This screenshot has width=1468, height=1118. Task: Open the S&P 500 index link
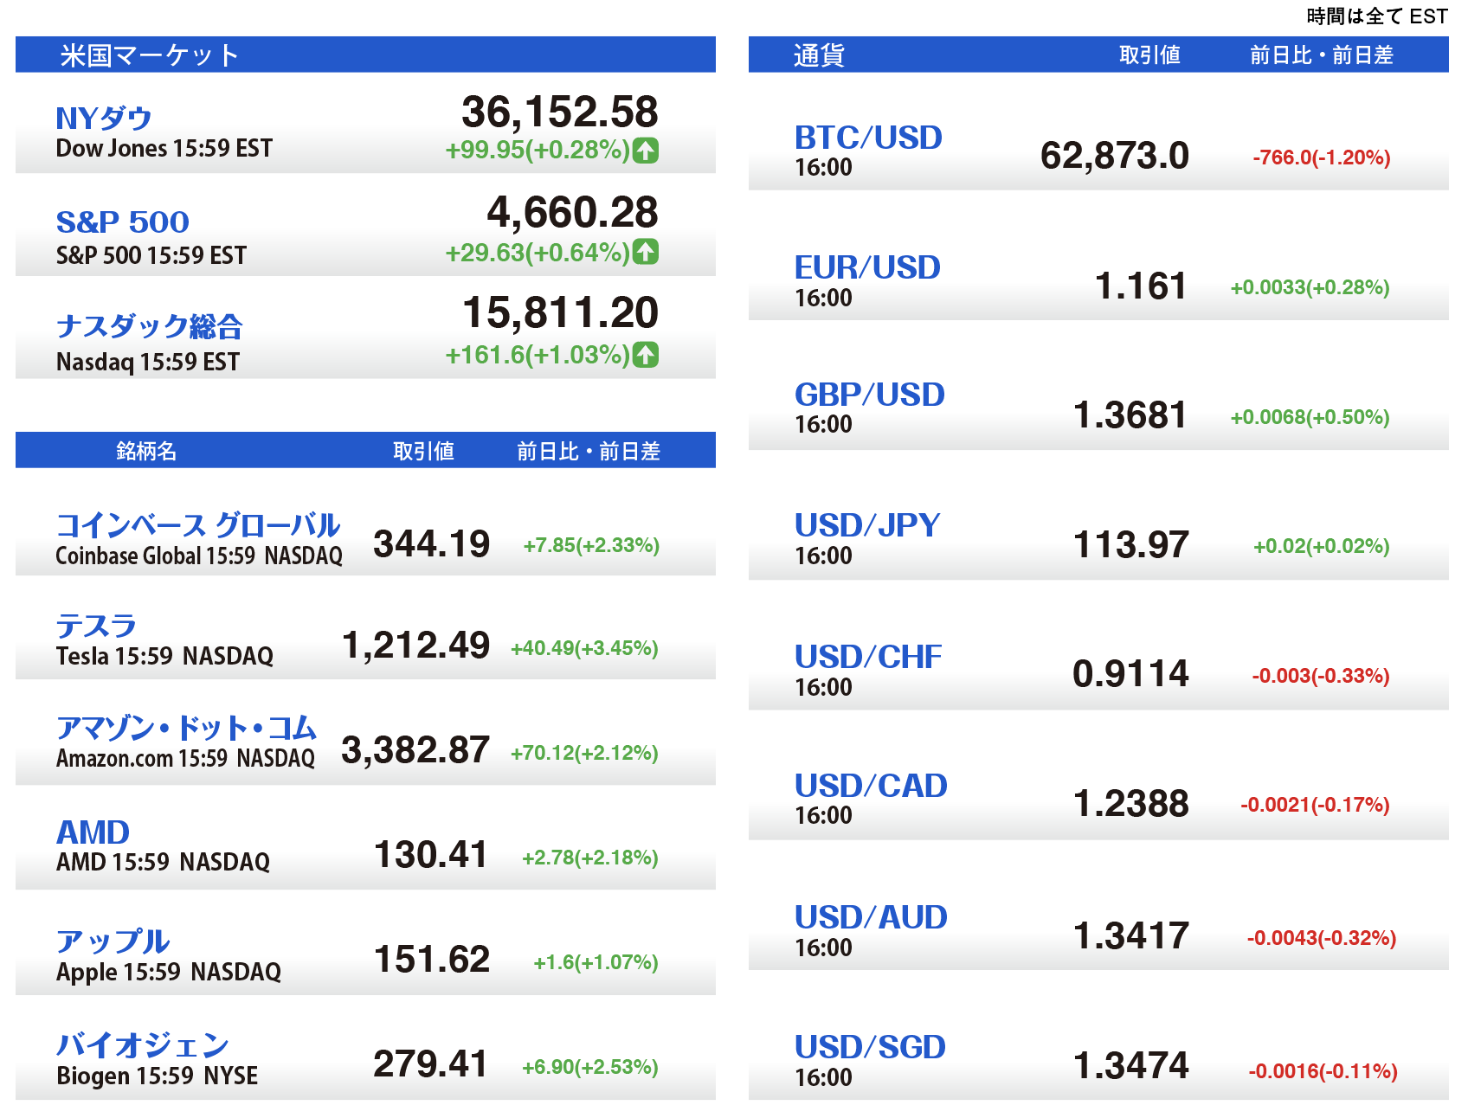pos(122,222)
